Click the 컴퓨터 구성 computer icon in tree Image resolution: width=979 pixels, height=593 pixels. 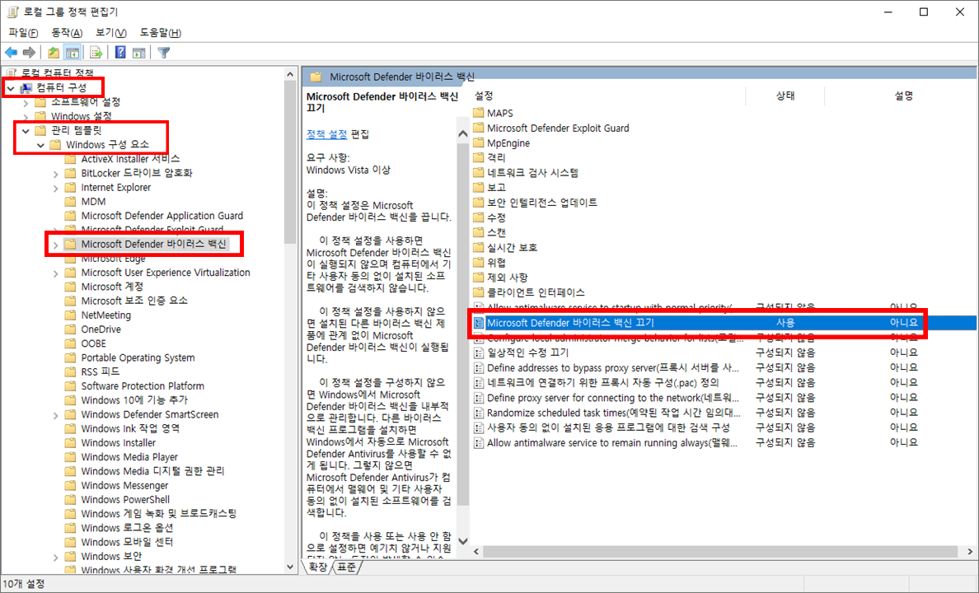click(x=26, y=88)
